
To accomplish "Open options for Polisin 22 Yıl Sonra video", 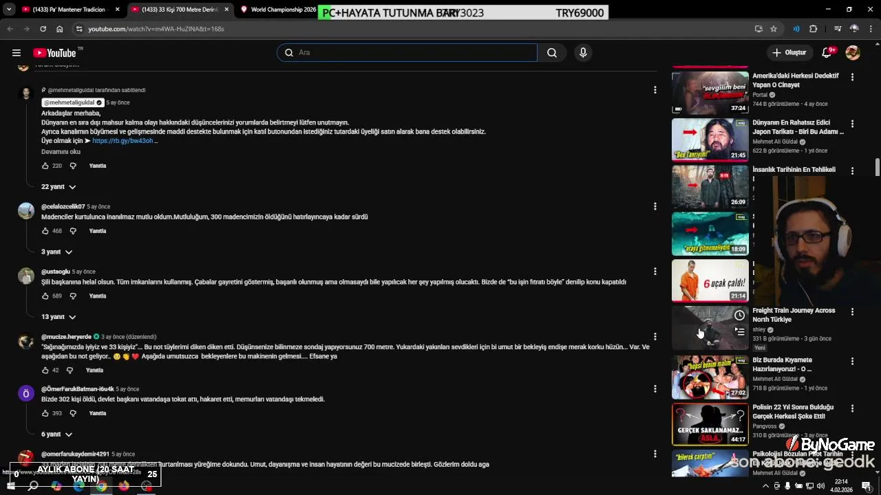I will click(852, 408).
